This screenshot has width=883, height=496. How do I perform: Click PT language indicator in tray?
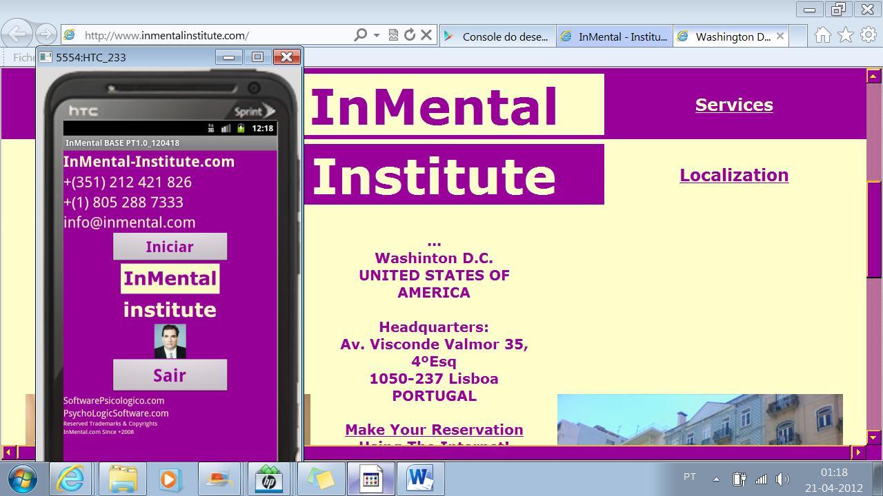pyautogui.click(x=689, y=477)
